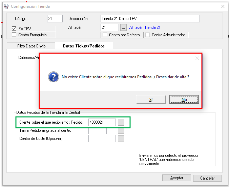Open Tarifa Pedido lookup button

point(121,130)
